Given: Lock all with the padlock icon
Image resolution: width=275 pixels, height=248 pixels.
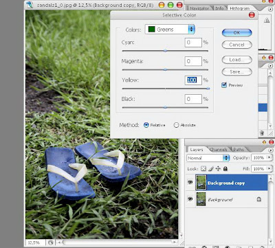Looking at the screenshot, I should coord(225,169).
